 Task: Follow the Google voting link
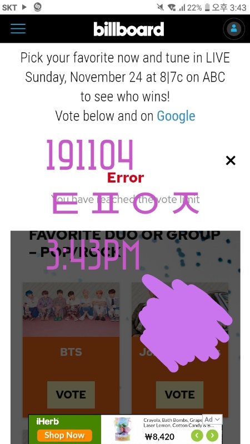pyautogui.click(x=176, y=116)
